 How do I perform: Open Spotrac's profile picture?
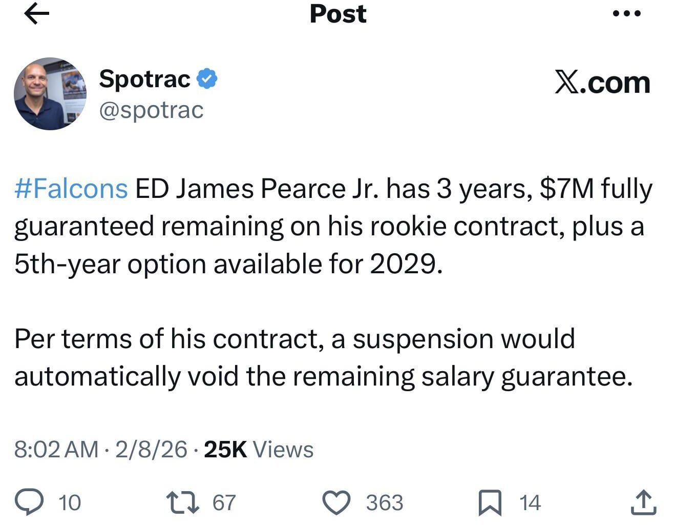[50, 94]
